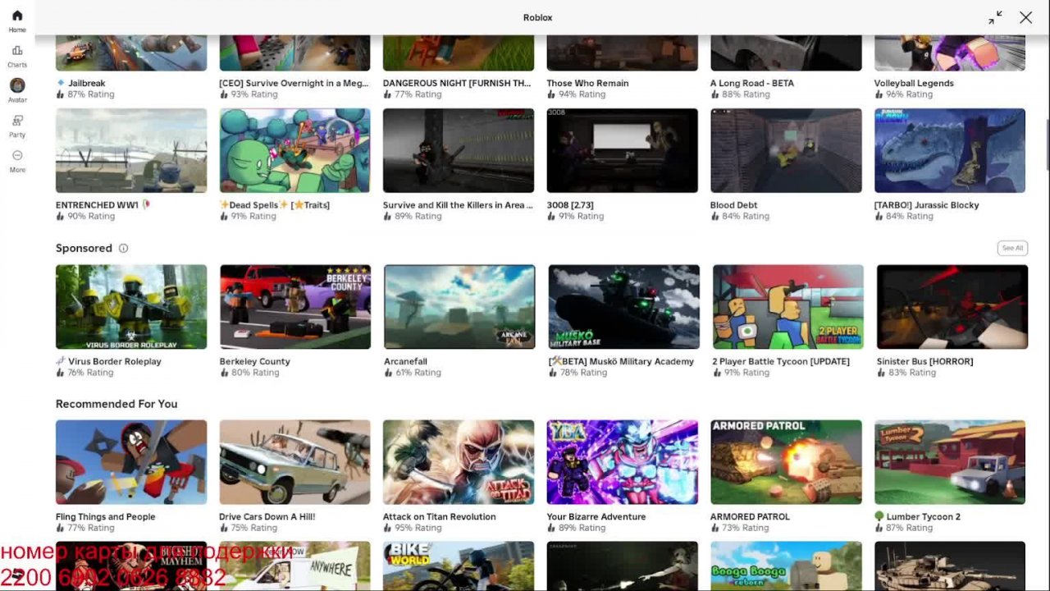Open the Survive and Kill the Killers thumbnail
Screen dimensions: 1050x591
tap(459, 150)
